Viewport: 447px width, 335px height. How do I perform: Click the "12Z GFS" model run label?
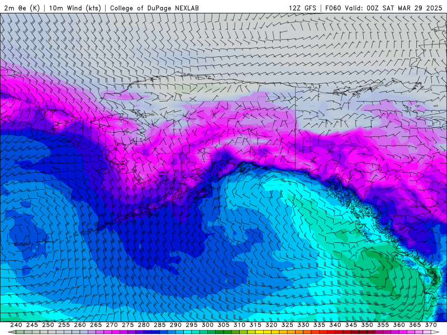pos(302,8)
